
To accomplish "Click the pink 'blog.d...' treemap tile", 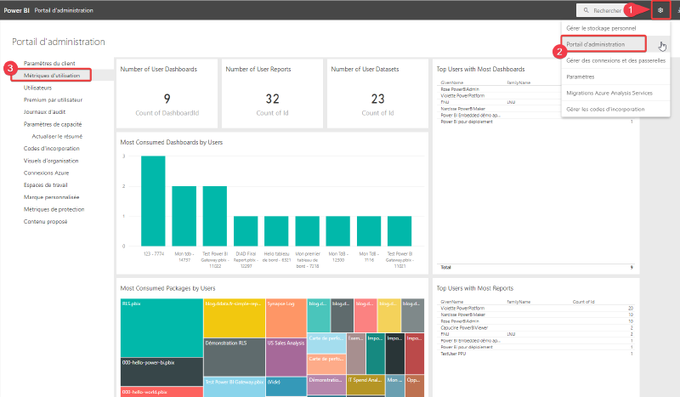I will click(365, 315).
